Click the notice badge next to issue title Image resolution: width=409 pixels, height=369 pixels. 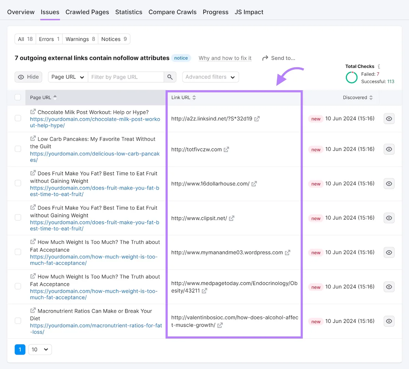pyautogui.click(x=181, y=58)
